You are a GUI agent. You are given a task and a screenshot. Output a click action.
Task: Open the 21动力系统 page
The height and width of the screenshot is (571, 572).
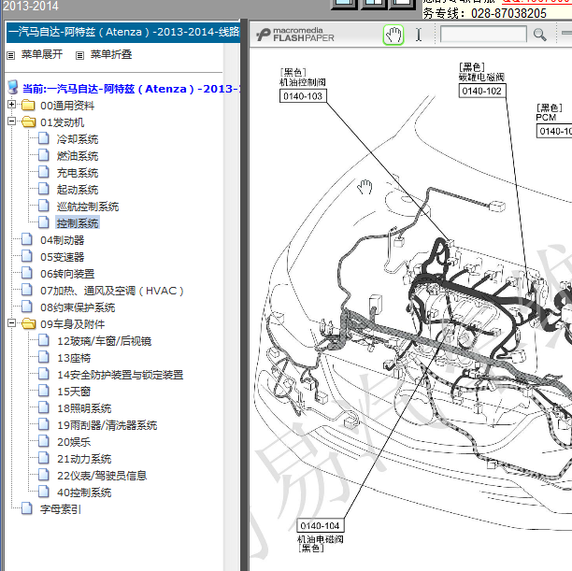(84, 458)
